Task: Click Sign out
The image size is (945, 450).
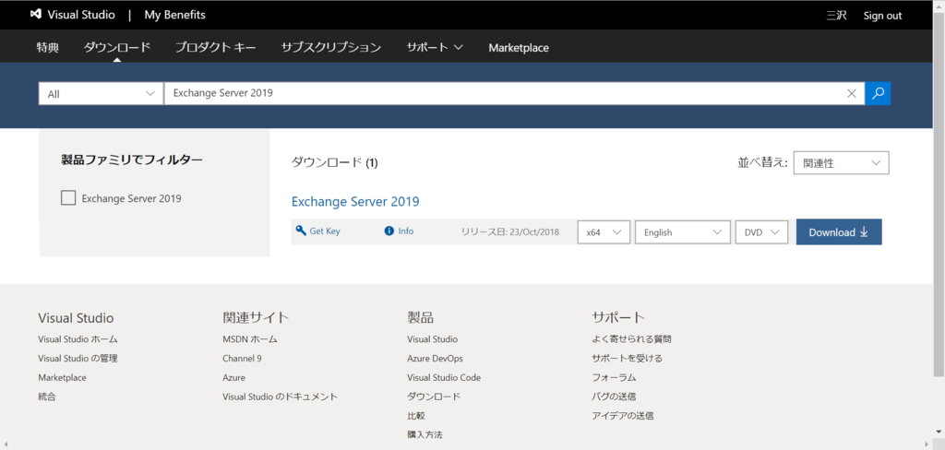Action: point(882,16)
